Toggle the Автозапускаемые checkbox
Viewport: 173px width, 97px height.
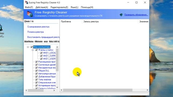pos(36,74)
